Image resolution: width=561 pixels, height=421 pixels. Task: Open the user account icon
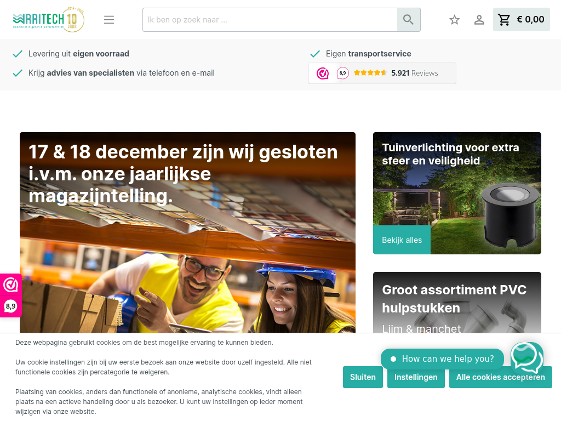coord(479,20)
